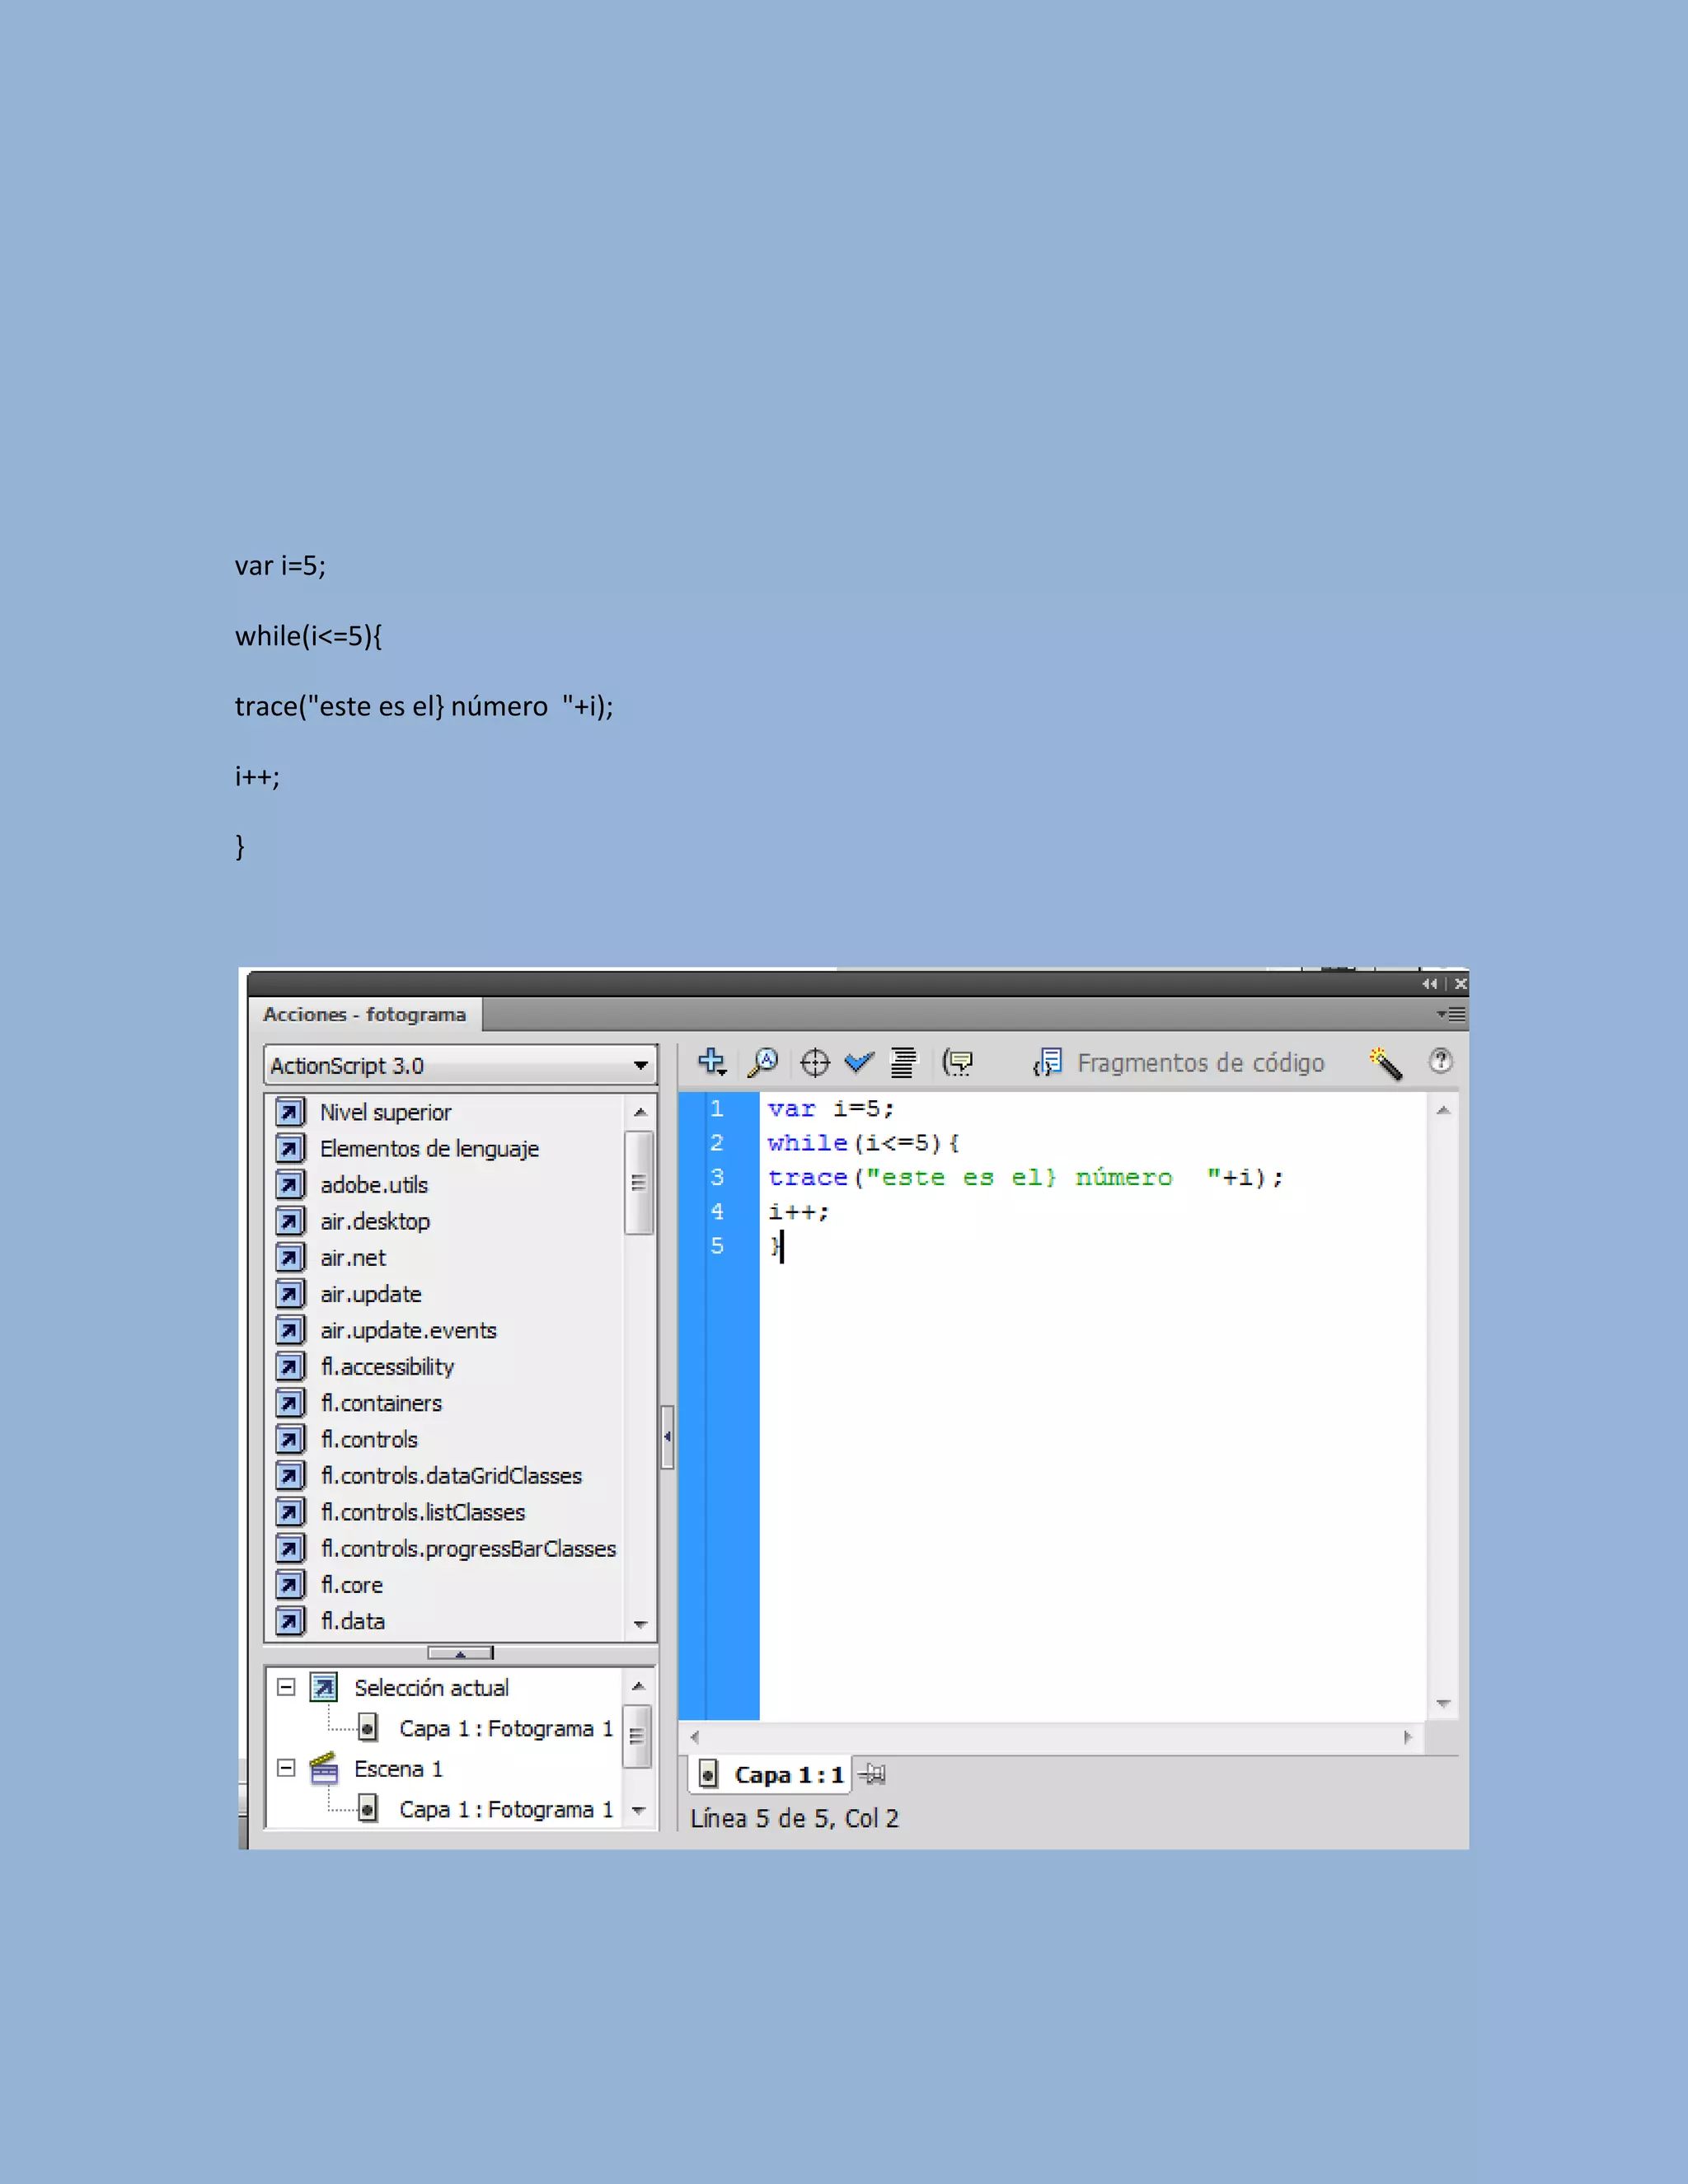
Task: Open the fl.controls.dataGridClasses package
Action: (x=451, y=1476)
